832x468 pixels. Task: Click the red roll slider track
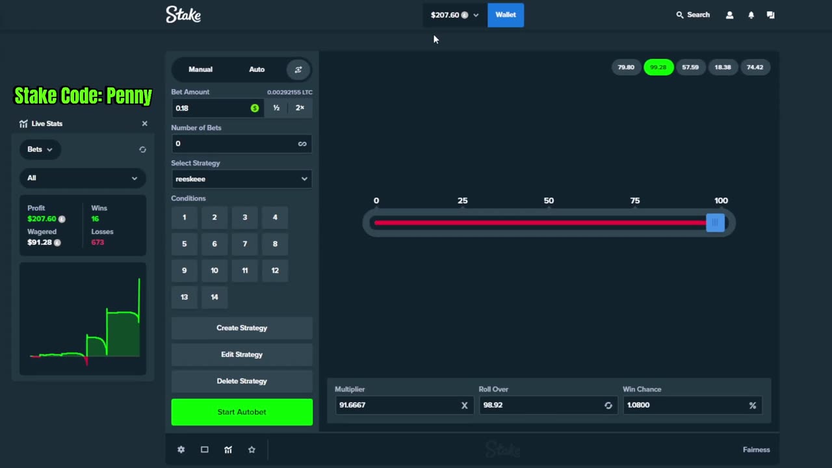pyautogui.click(x=540, y=223)
